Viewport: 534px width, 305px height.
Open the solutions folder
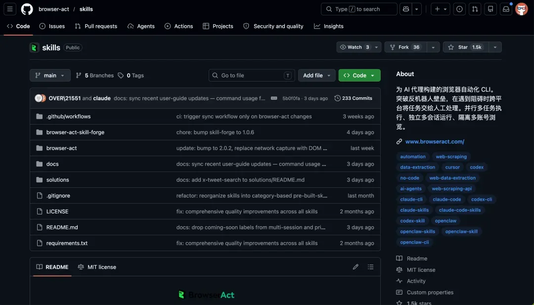coord(57,180)
